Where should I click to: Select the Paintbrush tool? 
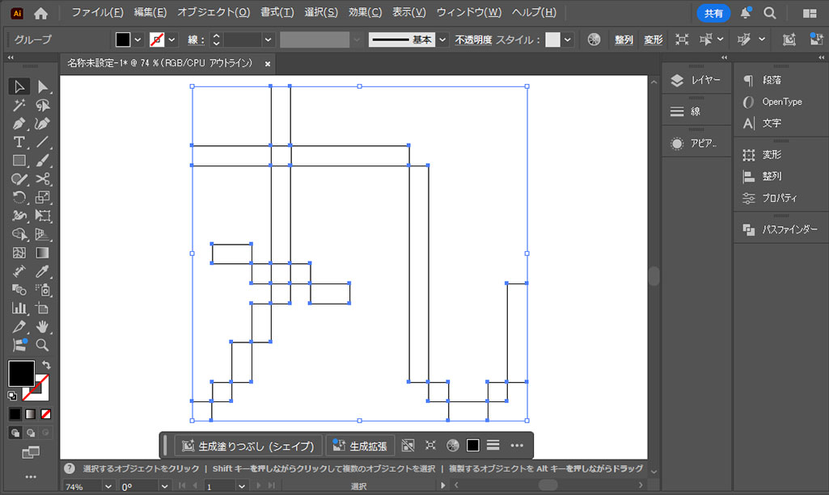42,161
